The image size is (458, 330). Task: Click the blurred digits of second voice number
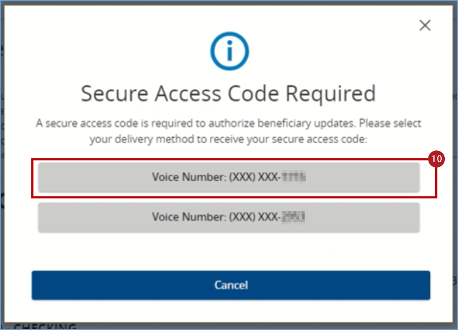pyautogui.click(x=293, y=217)
